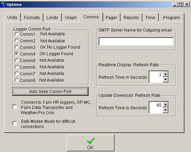
Task: Decrease update download refresh time with the down arrow
Action: (166, 110)
